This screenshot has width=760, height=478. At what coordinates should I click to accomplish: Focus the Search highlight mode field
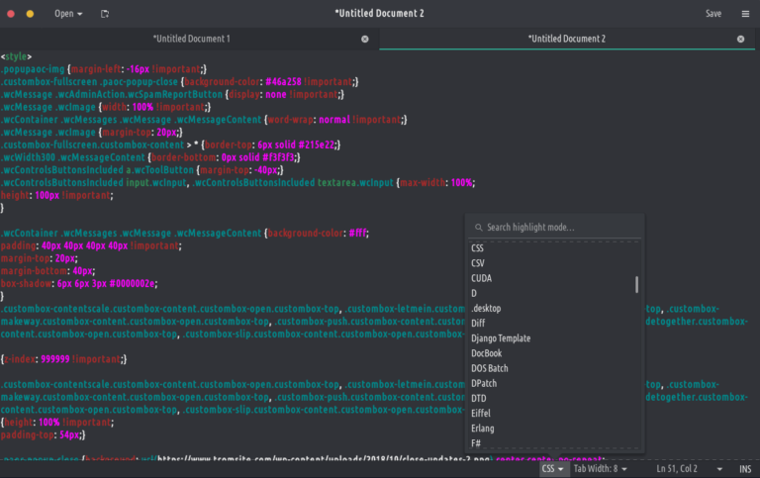coord(559,228)
